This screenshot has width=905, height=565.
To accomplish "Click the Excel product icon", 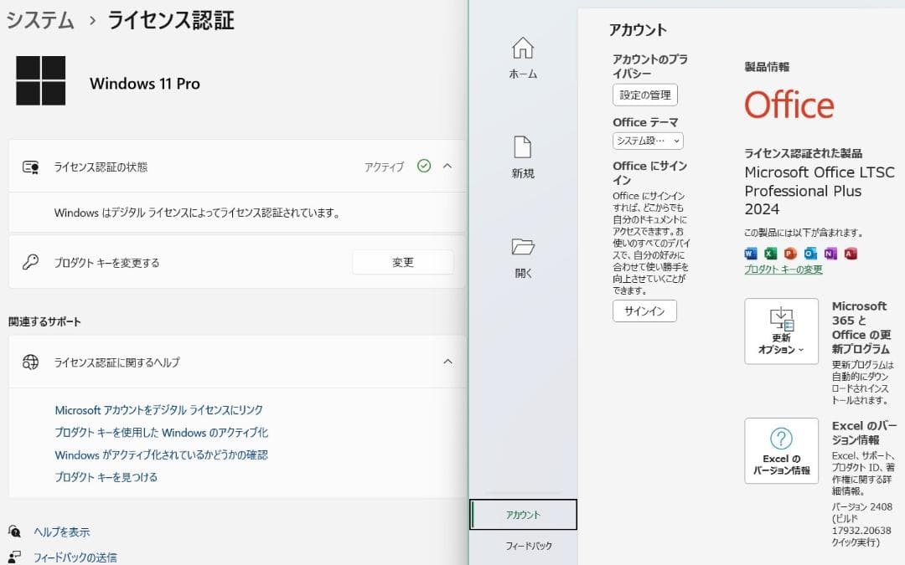I will 770,254.
